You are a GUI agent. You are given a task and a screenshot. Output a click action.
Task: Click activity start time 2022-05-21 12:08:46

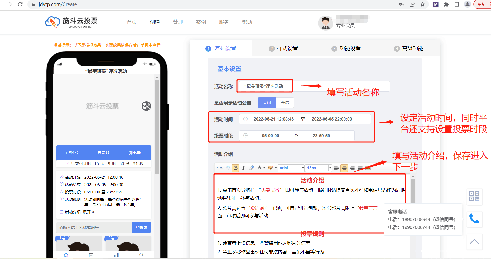274,119
